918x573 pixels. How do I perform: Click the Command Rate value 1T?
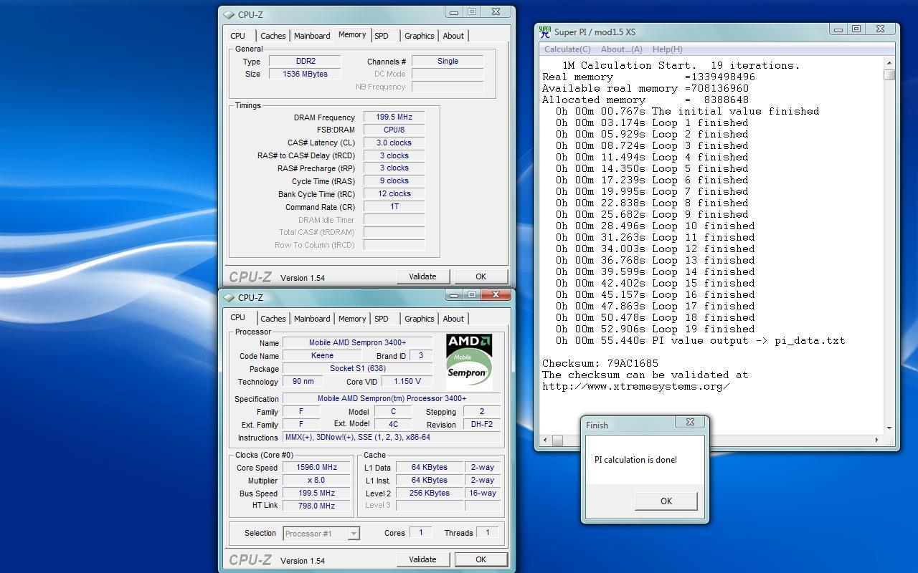click(394, 206)
